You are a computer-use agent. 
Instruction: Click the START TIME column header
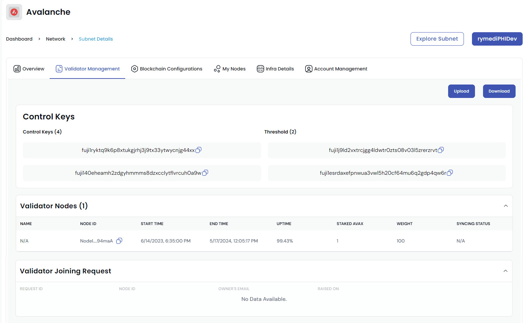point(152,224)
